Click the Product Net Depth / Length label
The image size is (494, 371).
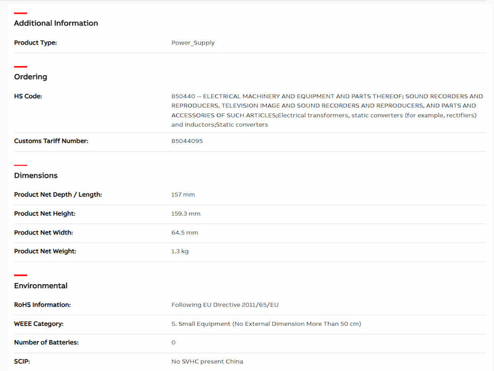(58, 195)
